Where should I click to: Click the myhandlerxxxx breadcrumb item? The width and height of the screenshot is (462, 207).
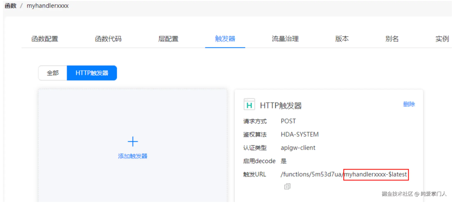(48, 6)
